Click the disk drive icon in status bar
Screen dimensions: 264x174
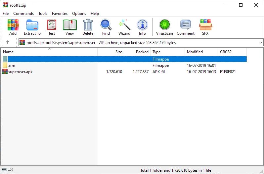4,170
